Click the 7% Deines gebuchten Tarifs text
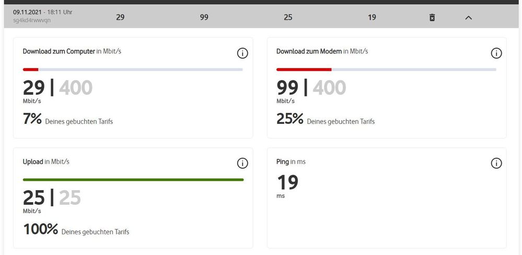 [68, 120]
